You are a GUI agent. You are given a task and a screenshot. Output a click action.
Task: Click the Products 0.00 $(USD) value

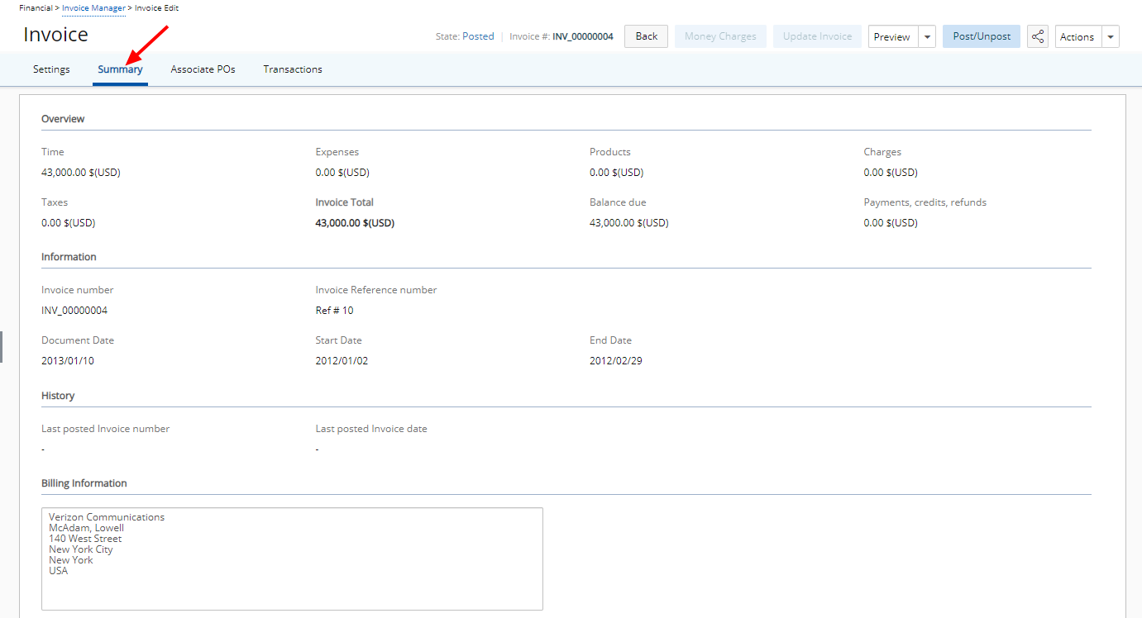pyautogui.click(x=616, y=173)
